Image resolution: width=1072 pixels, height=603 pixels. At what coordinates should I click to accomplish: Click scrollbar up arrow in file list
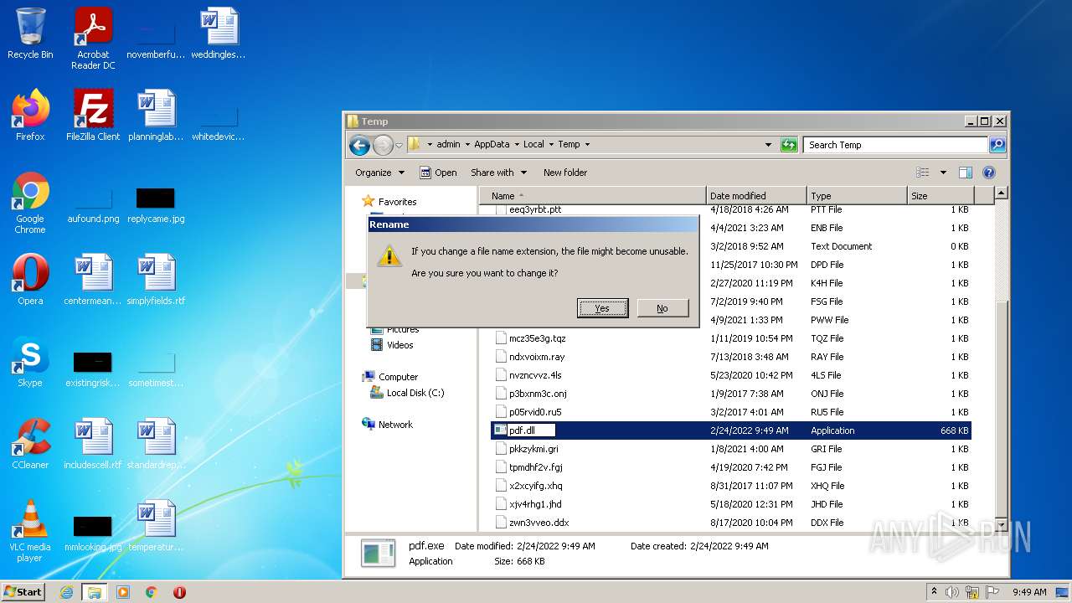1001,193
